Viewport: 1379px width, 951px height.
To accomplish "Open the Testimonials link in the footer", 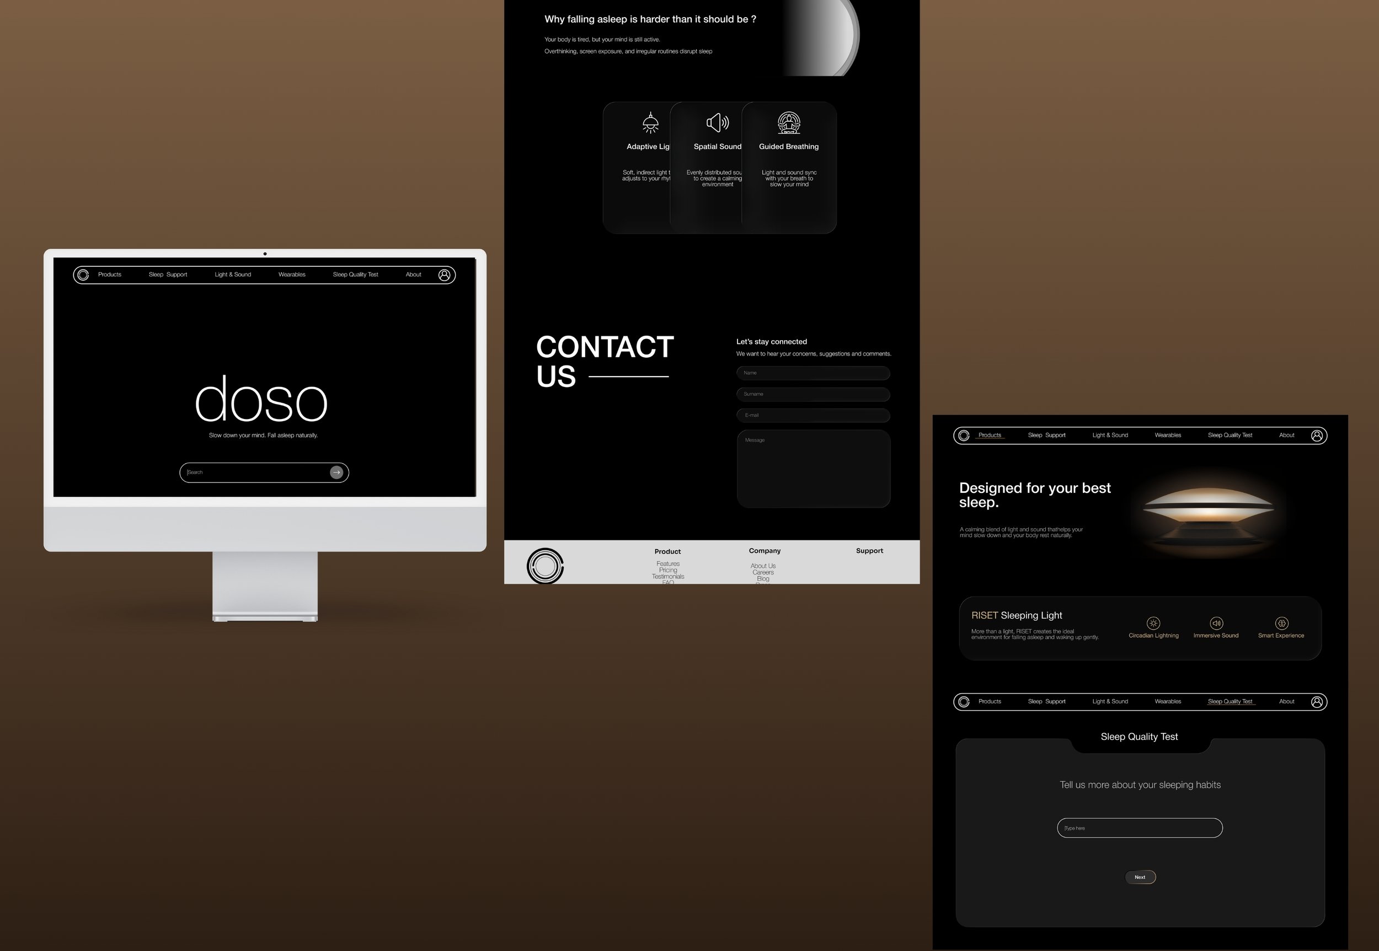I will tap(668, 577).
